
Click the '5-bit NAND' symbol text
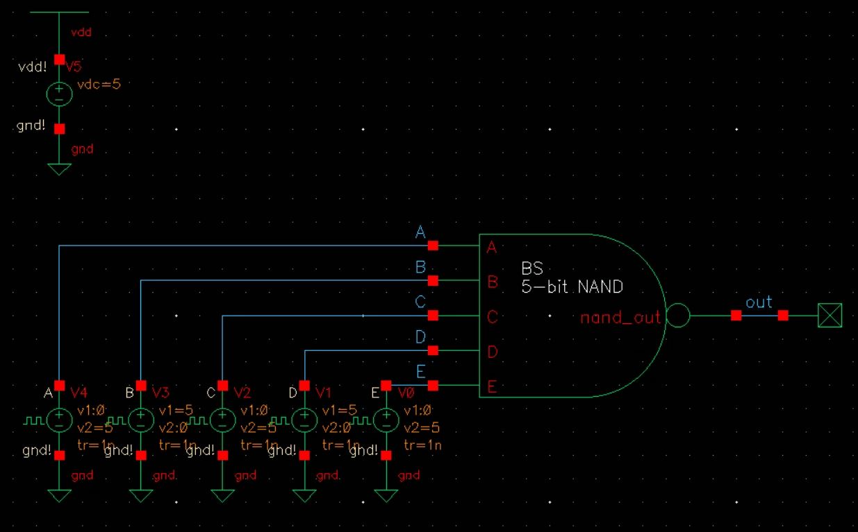click(572, 286)
